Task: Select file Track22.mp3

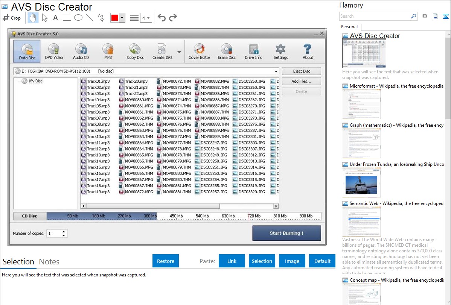Action: [133, 94]
